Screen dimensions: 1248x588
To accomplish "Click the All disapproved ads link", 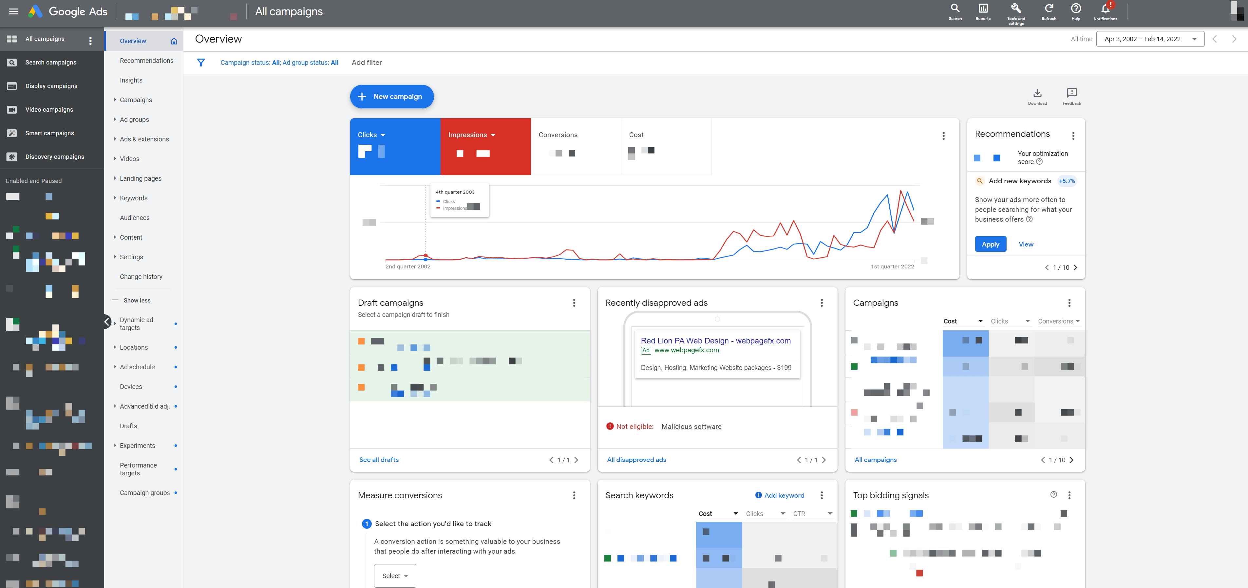I will [637, 459].
